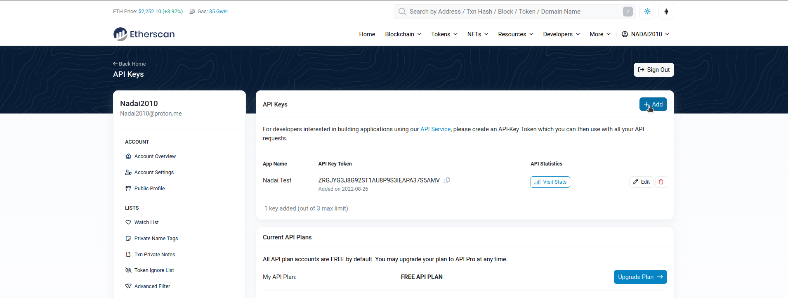The image size is (788, 298).
Task: Open Advanced Filter in sidebar
Action: click(148, 286)
